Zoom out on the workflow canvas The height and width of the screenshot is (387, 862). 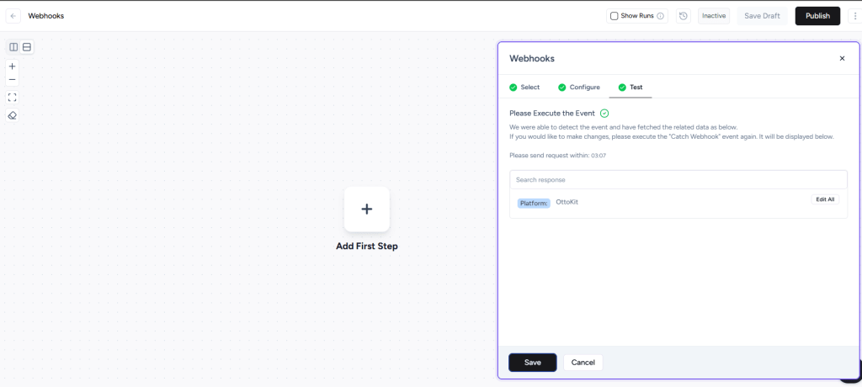(13, 80)
